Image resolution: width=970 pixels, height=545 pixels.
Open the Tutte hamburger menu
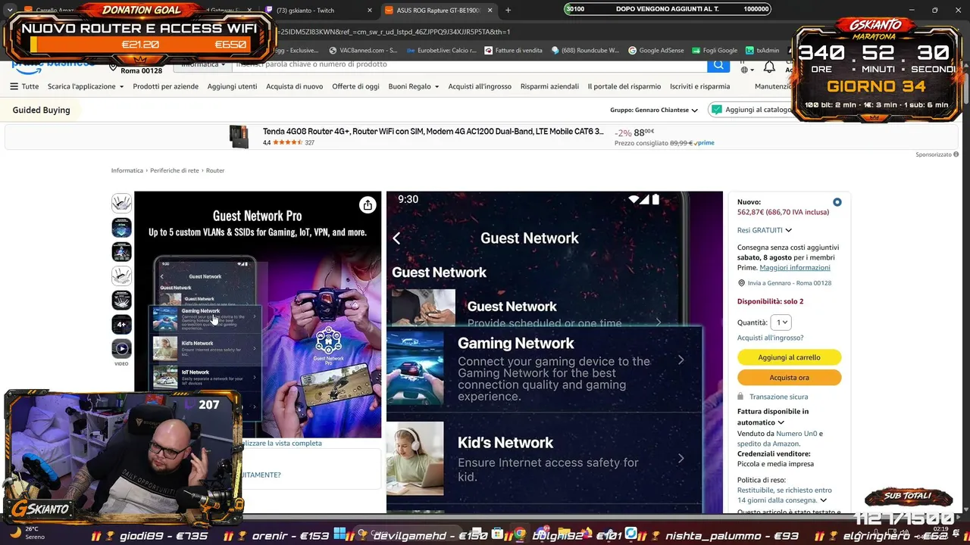24,86
